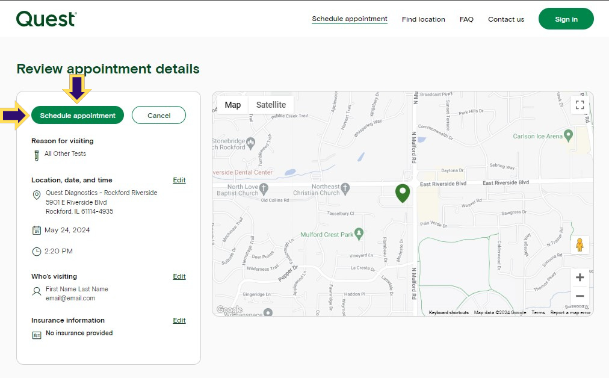
Task: Select the Map view tab
Action: tap(233, 105)
